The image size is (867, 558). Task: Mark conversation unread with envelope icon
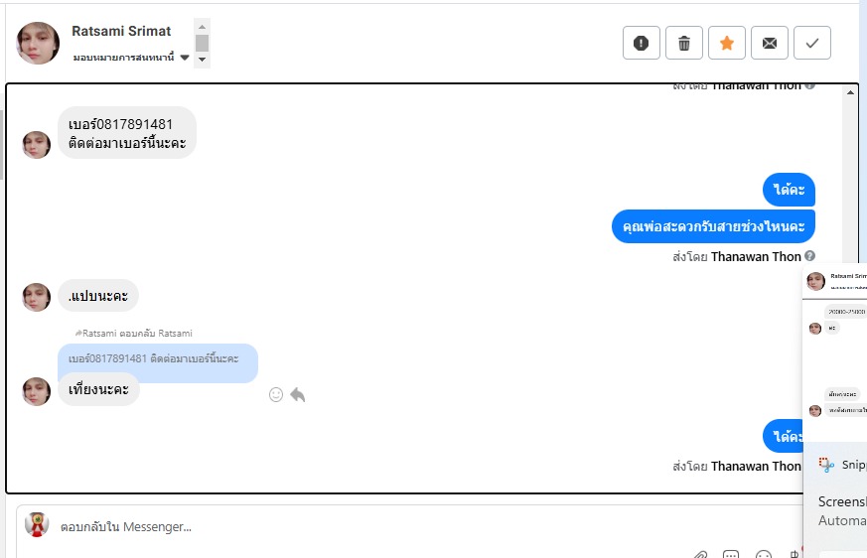point(769,43)
